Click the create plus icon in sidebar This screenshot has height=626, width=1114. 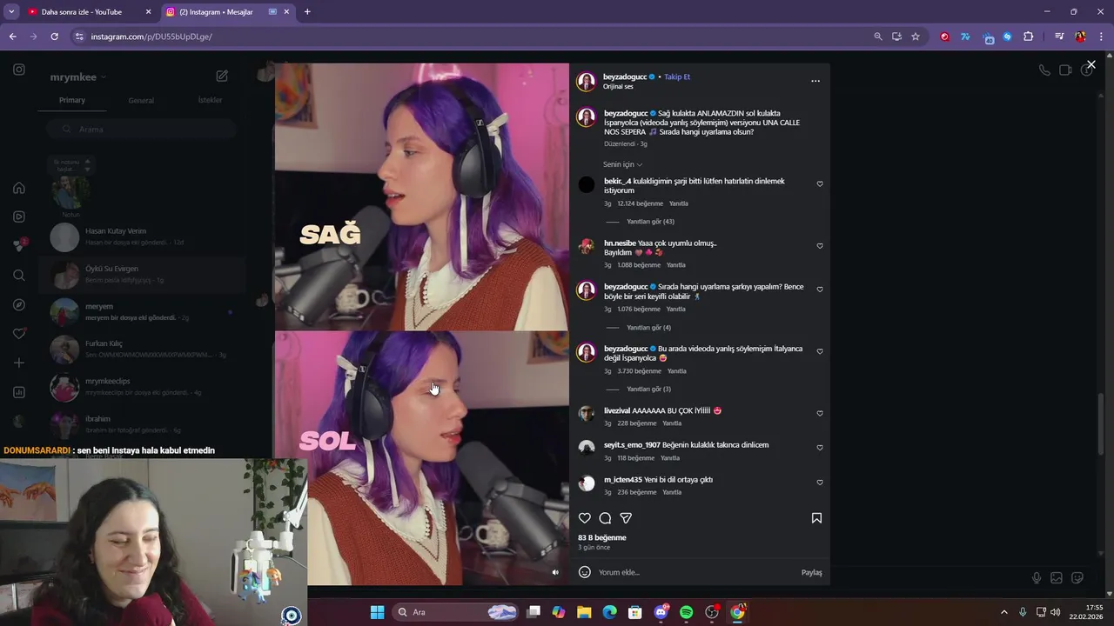coord(19,363)
